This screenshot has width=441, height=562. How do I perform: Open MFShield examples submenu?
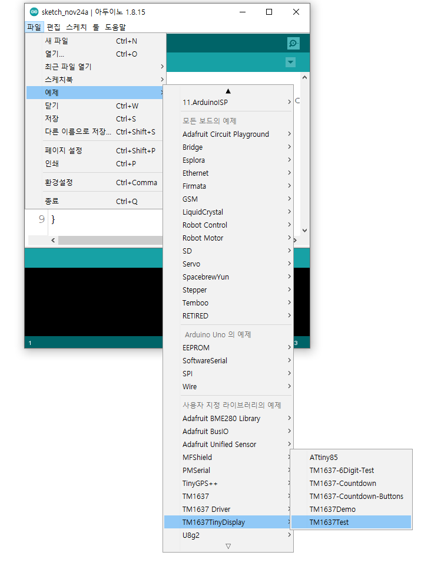pos(227,458)
